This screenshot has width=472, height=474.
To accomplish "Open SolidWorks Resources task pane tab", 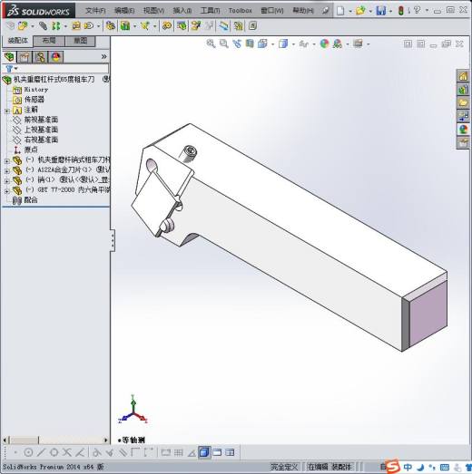I will click(x=463, y=76).
